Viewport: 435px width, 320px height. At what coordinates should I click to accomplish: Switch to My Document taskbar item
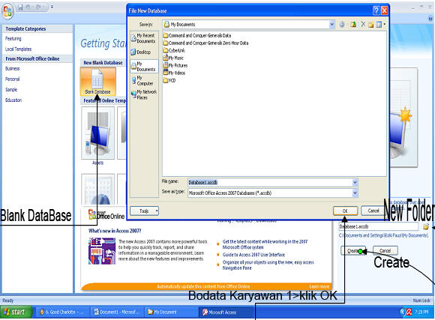coord(171,313)
